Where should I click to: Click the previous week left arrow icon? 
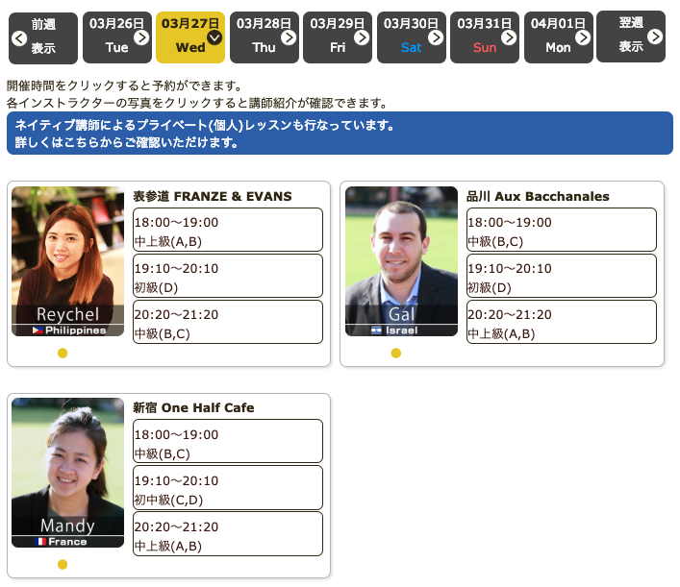[x=18, y=38]
